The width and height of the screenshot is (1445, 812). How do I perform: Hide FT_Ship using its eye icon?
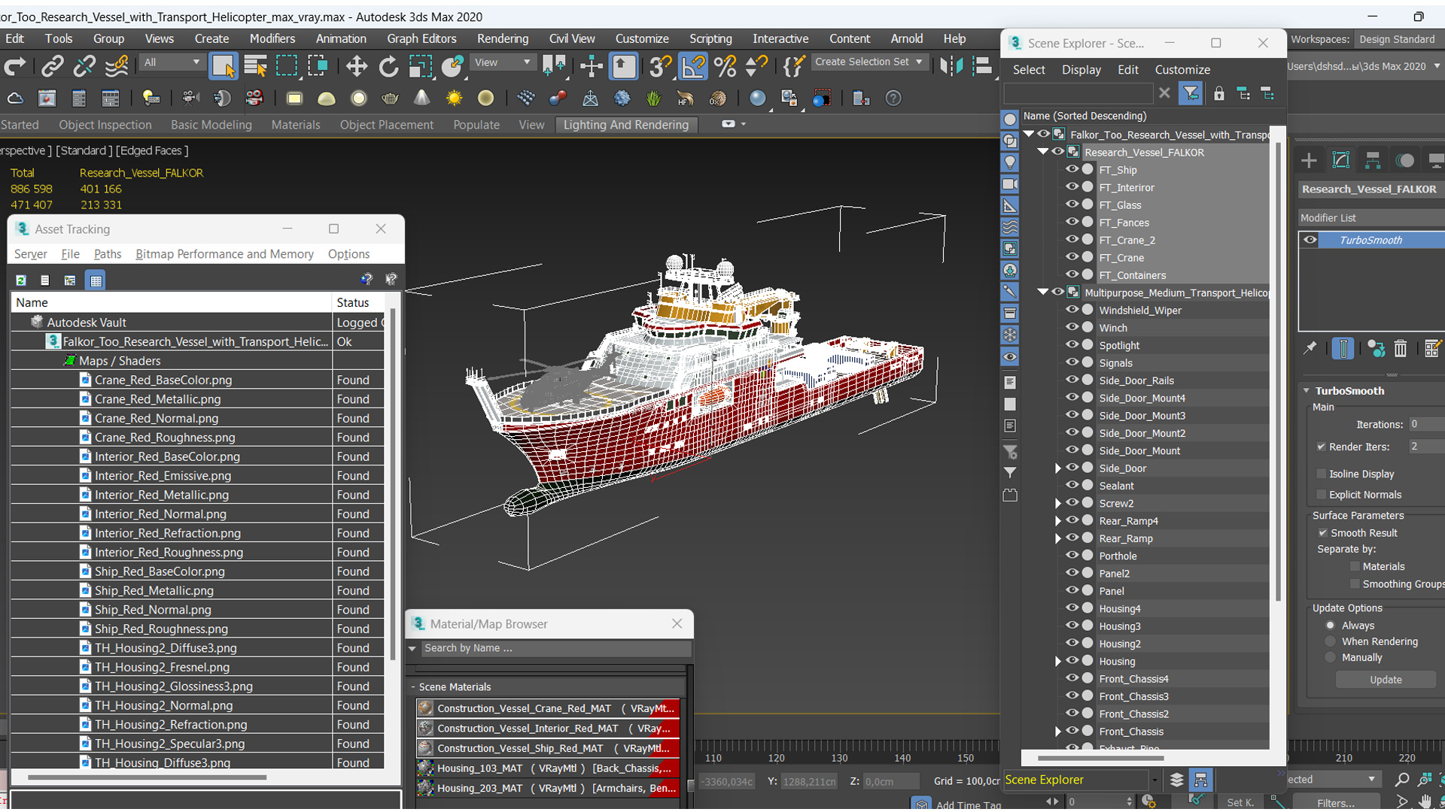pyautogui.click(x=1072, y=169)
